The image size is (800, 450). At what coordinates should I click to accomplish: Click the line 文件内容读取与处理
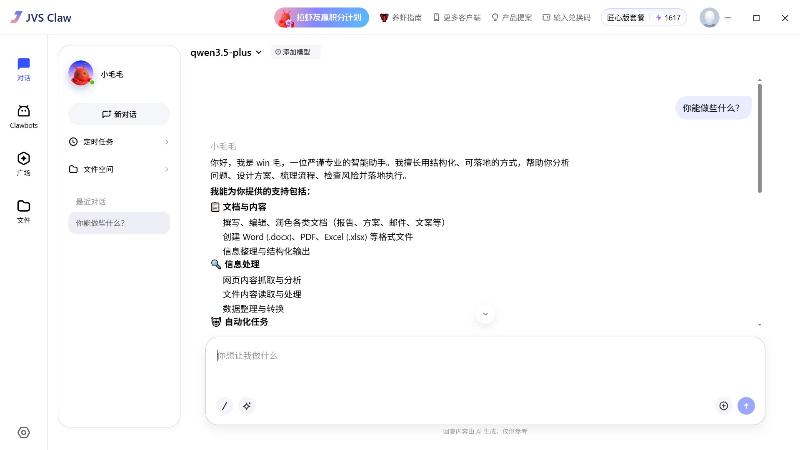click(262, 294)
